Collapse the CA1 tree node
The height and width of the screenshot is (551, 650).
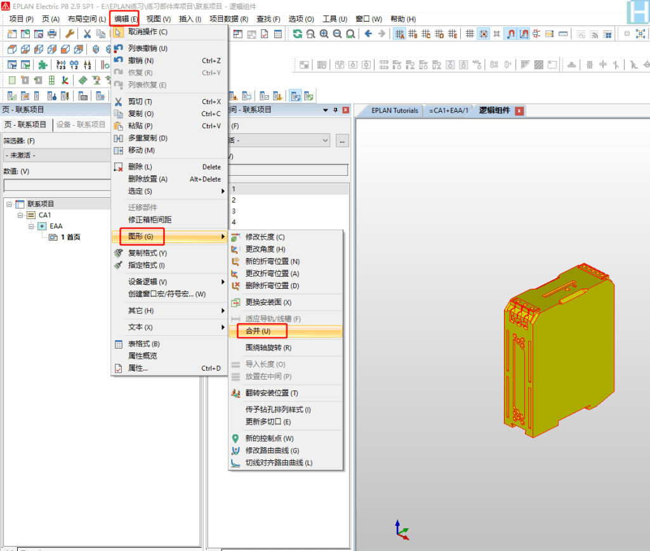(21, 215)
